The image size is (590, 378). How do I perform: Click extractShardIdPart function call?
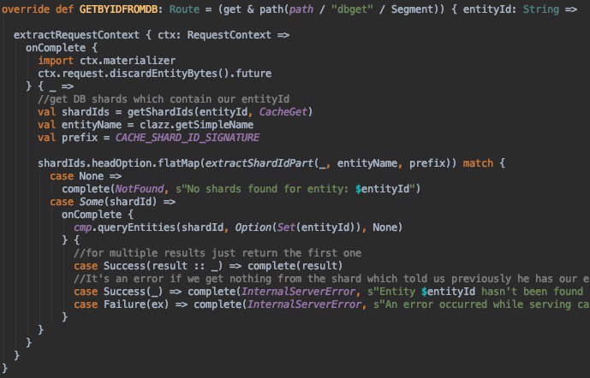pyautogui.click(x=259, y=163)
